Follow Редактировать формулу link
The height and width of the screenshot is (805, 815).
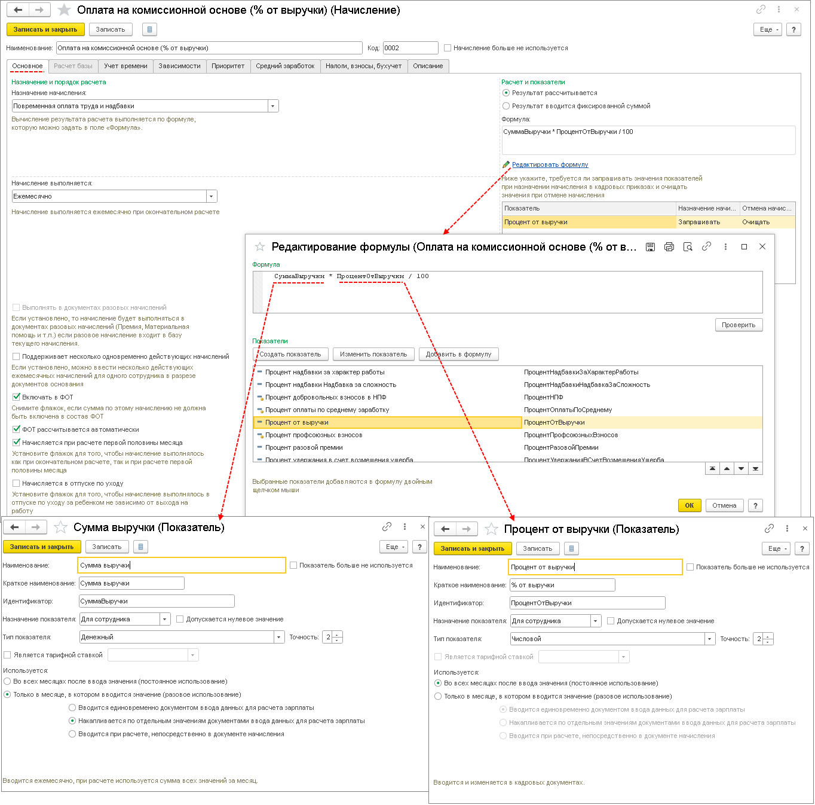tap(550, 164)
